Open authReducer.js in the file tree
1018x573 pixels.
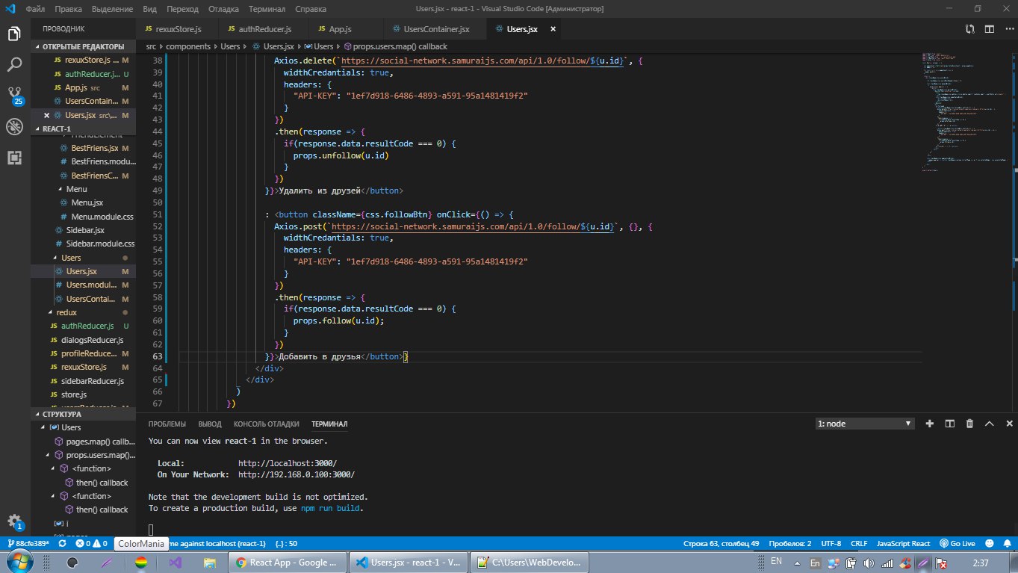coord(87,326)
